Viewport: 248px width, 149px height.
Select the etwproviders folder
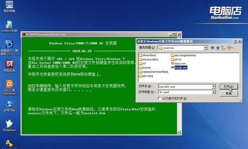tap(148, 59)
